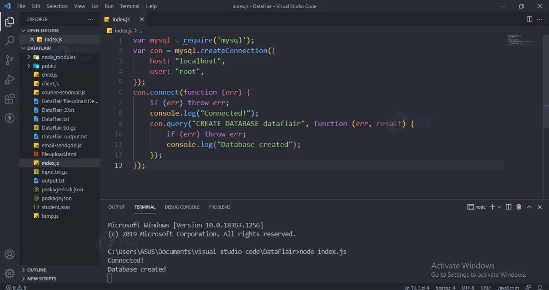Open the Edit menu
Viewport: 549px width, 290px height.
[x=36, y=6]
